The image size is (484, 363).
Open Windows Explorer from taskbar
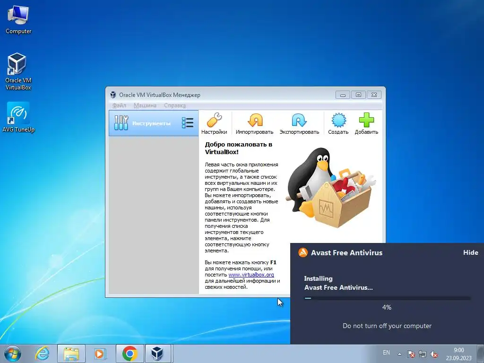71,354
